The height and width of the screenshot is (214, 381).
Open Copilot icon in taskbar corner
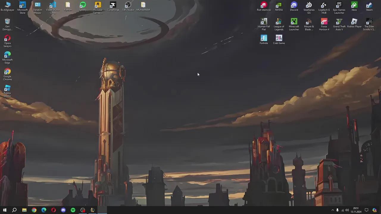click(x=375, y=210)
